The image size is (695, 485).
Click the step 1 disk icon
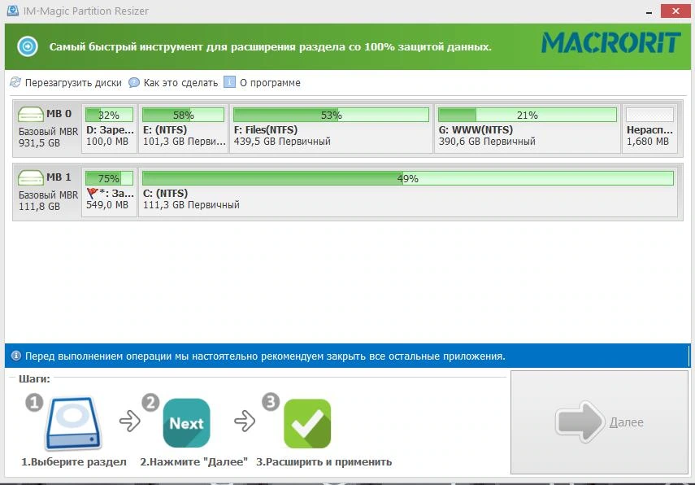(x=73, y=423)
